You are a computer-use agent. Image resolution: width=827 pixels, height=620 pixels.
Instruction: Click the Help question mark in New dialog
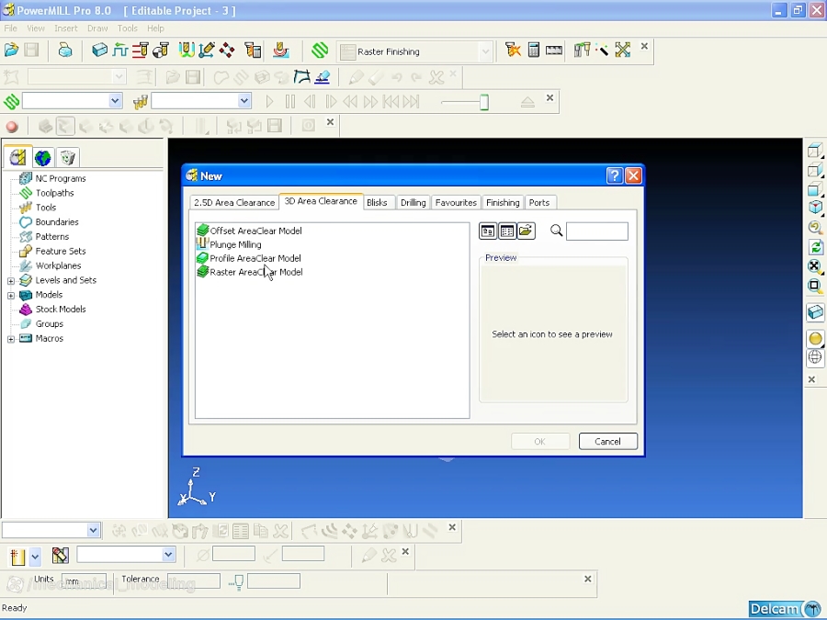(x=615, y=175)
